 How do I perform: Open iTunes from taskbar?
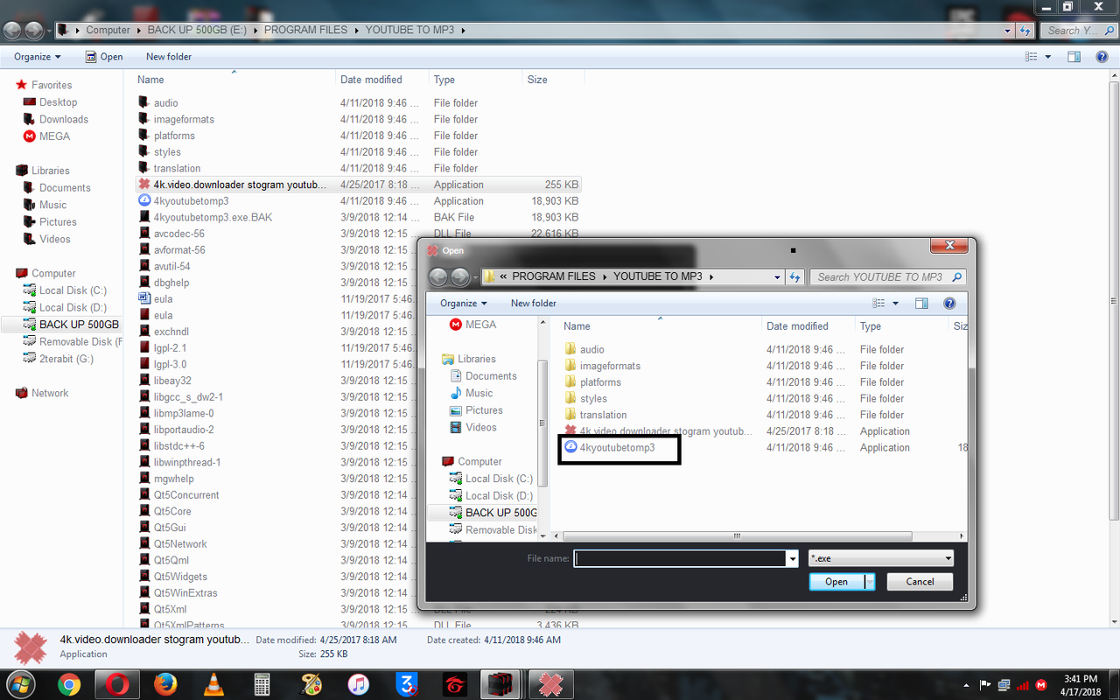pyautogui.click(x=358, y=684)
